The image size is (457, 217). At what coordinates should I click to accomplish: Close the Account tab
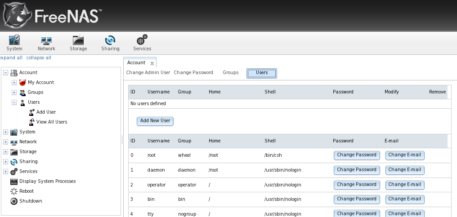(152, 63)
